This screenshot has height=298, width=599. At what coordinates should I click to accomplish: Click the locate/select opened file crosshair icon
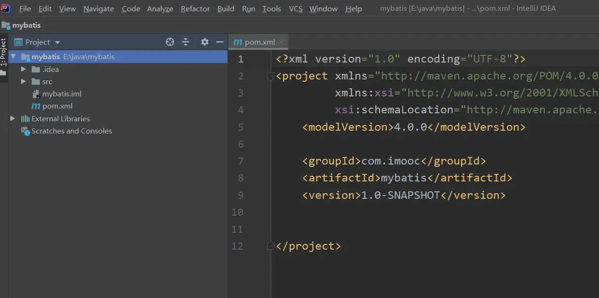[170, 42]
